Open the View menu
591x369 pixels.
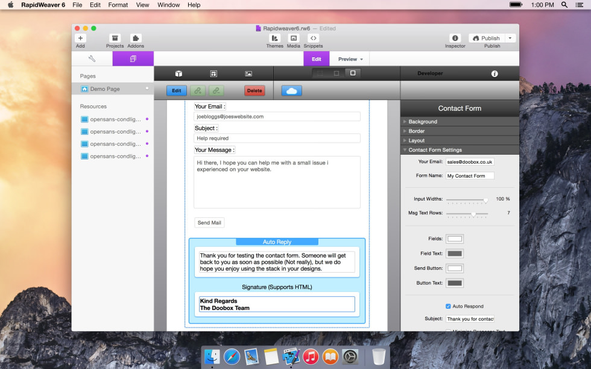[142, 5]
